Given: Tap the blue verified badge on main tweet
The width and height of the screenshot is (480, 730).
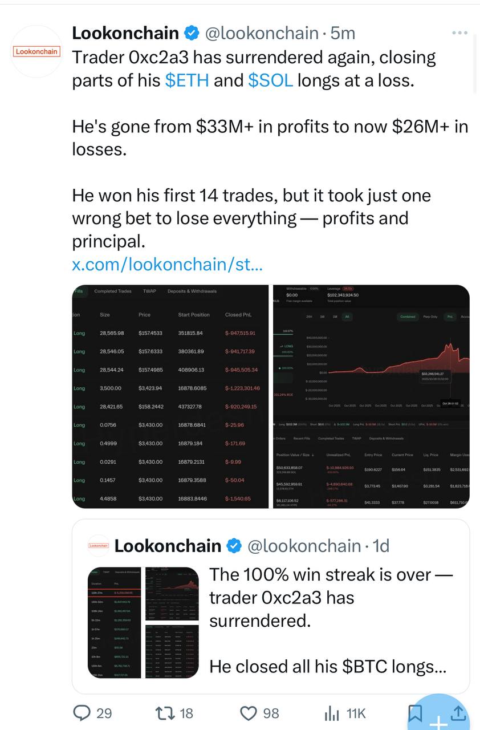Looking at the screenshot, I should point(192,34).
